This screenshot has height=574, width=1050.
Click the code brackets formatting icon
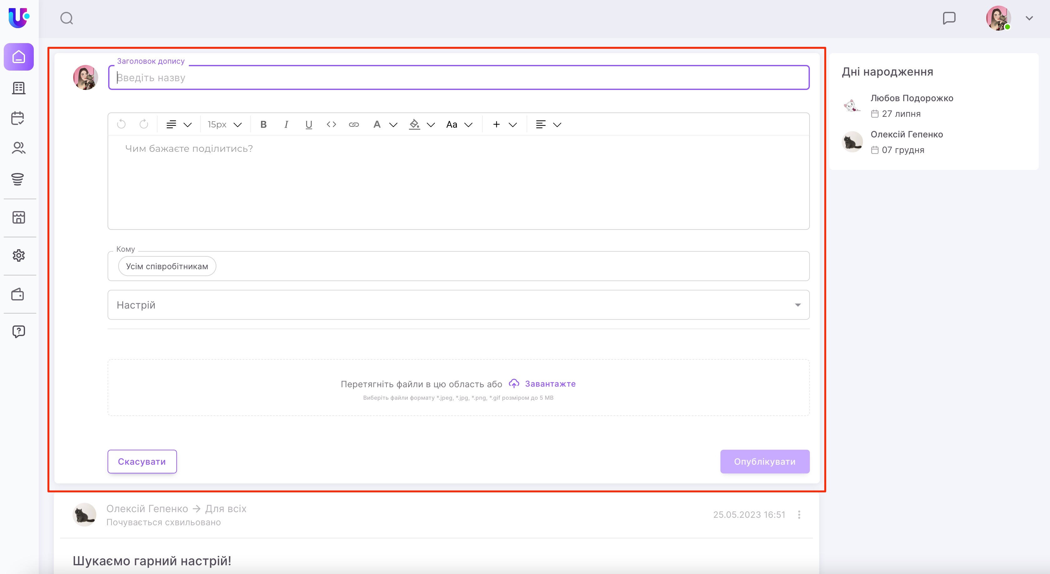(x=331, y=125)
